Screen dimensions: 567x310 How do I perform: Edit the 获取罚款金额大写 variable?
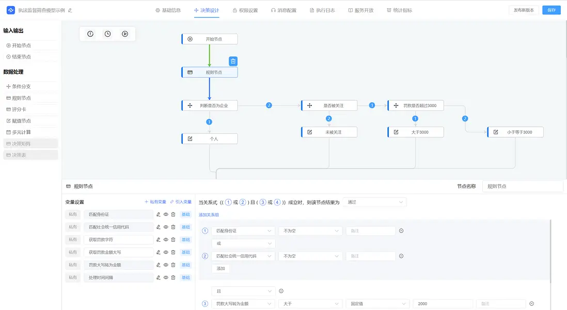click(x=159, y=253)
